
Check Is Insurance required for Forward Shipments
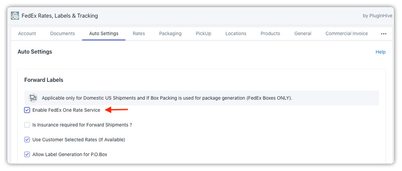[x=27, y=125]
